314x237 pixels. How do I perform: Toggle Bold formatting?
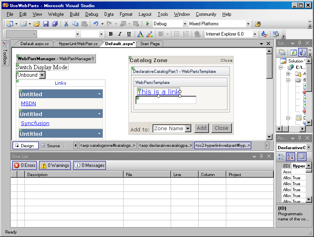[x=111, y=34]
